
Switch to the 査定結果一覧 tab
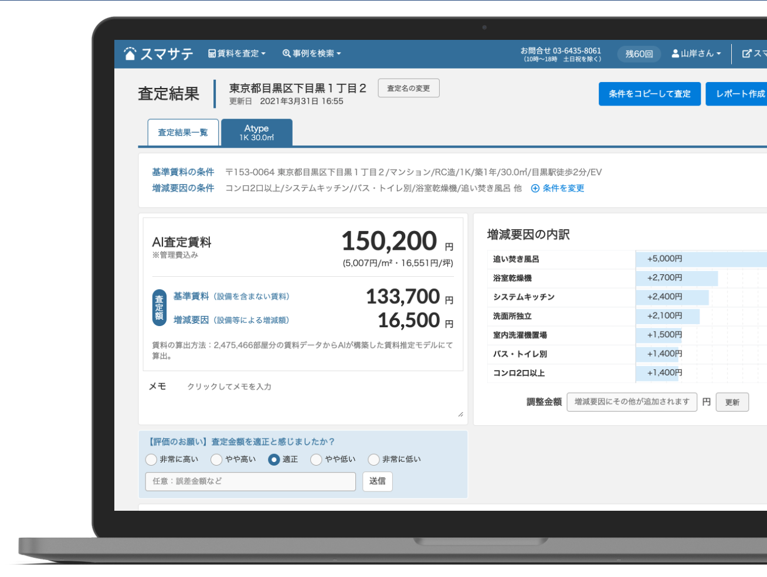tap(183, 133)
